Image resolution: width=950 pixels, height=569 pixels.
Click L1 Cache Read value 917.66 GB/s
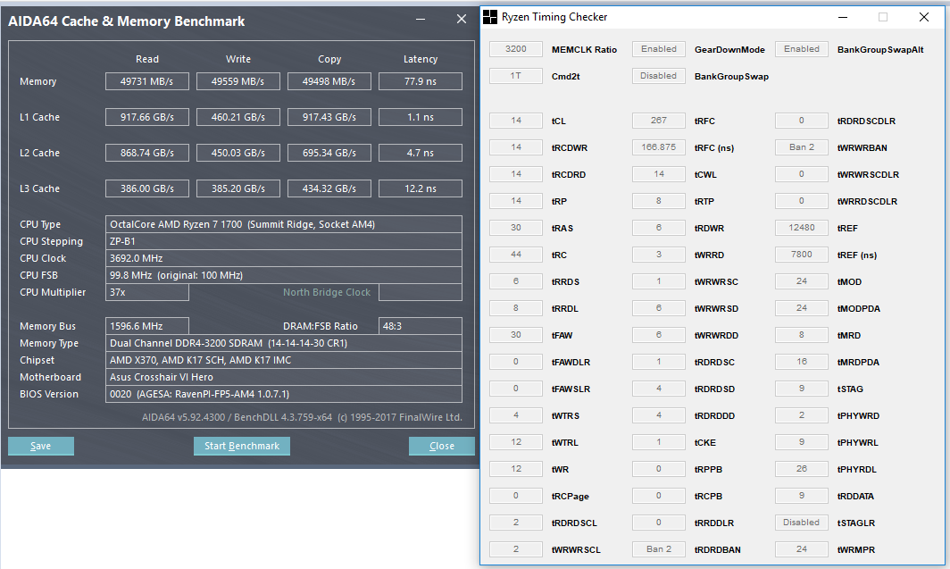pyautogui.click(x=147, y=117)
